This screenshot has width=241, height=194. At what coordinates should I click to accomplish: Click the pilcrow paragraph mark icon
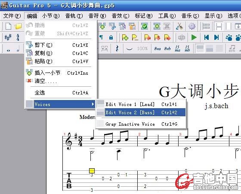coord(101,37)
